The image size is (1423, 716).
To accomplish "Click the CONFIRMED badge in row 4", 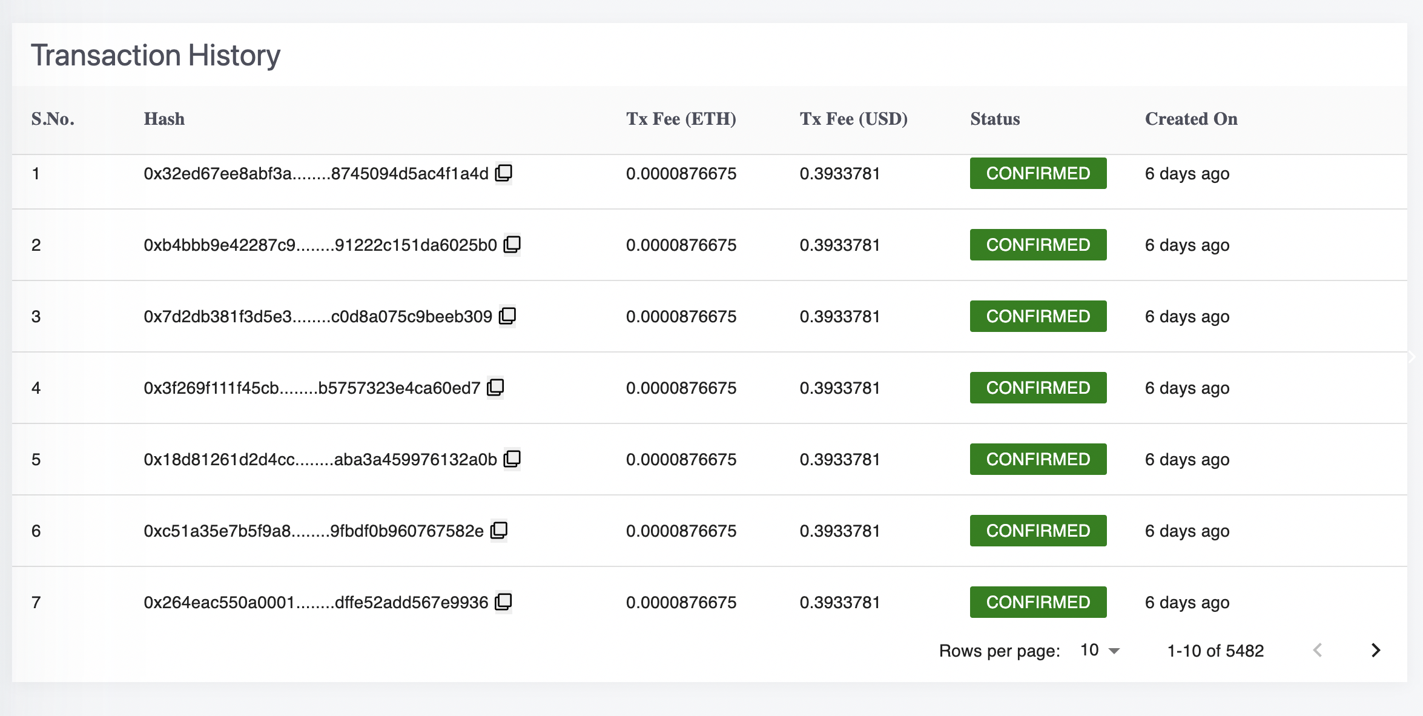I will pyautogui.click(x=1038, y=388).
